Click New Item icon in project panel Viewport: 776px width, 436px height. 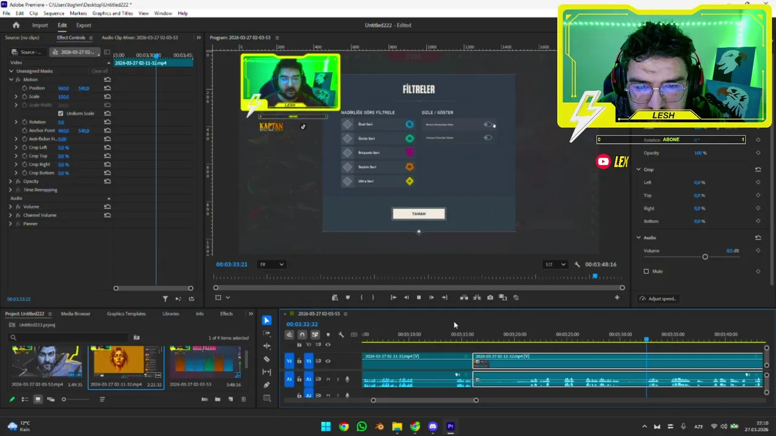(230, 399)
